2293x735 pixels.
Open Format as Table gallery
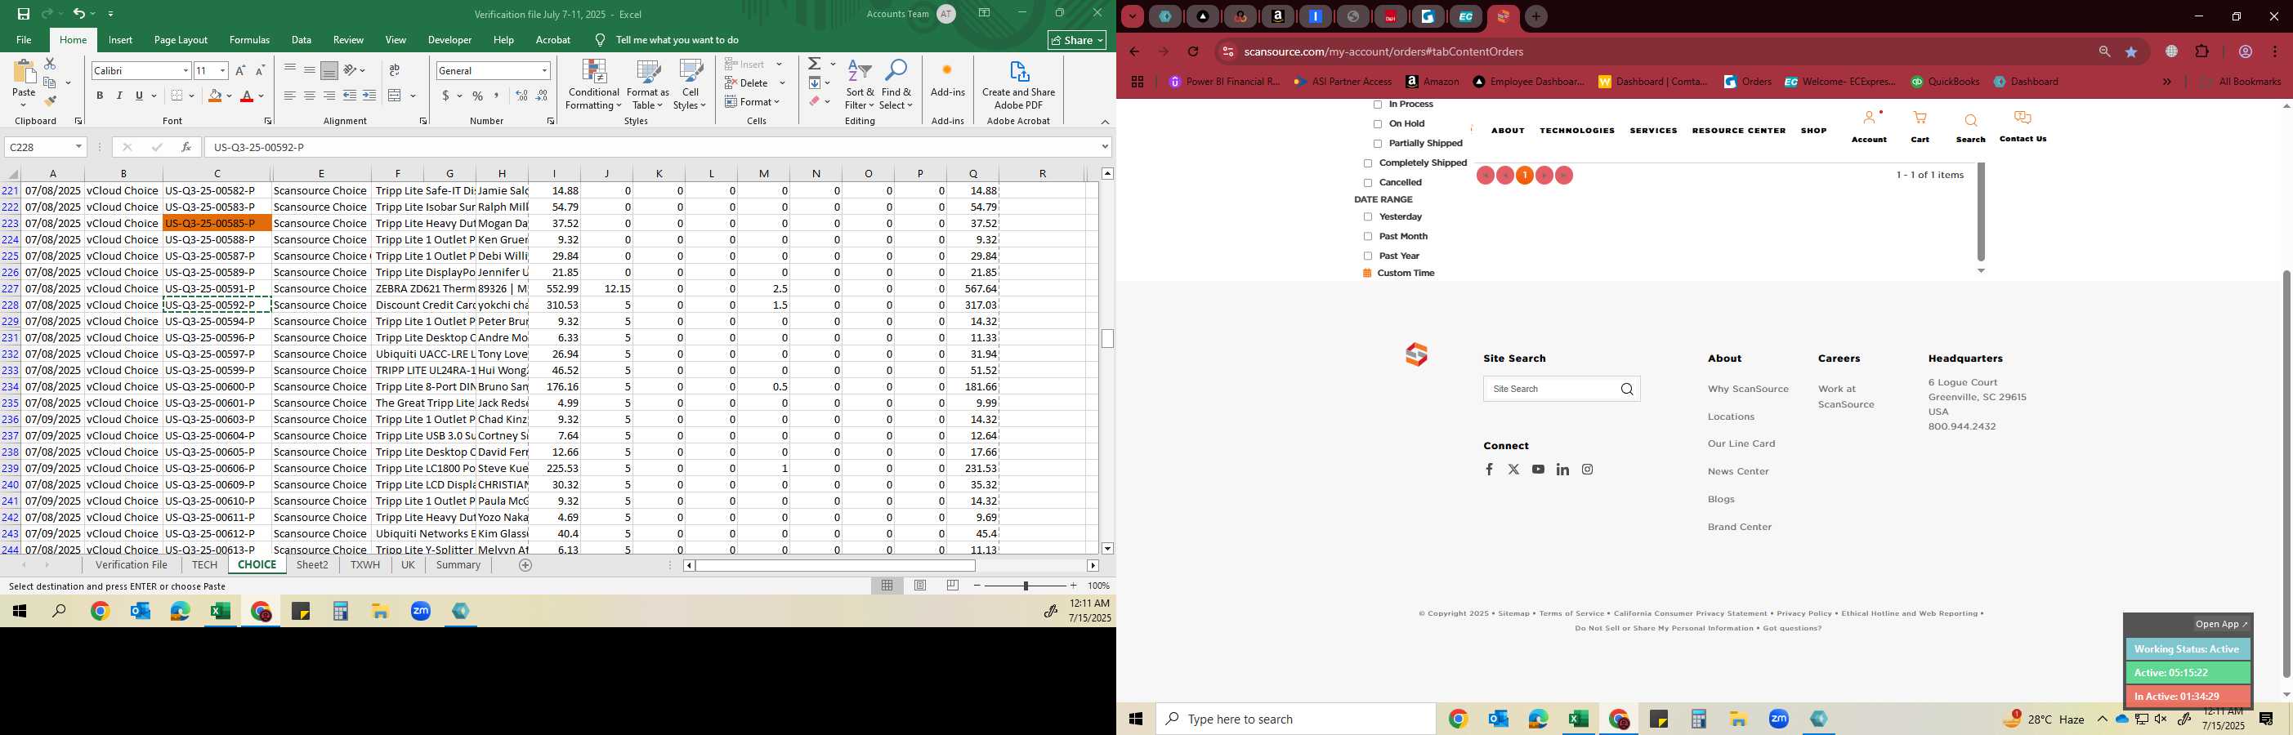[648, 86]
